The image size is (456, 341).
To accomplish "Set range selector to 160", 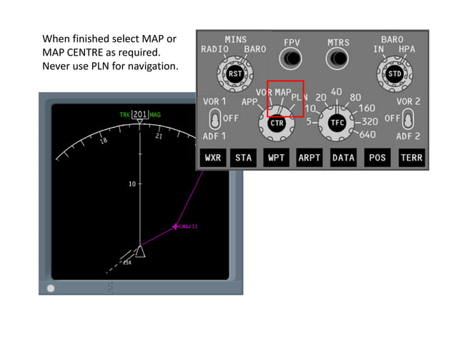I will 367,108.
